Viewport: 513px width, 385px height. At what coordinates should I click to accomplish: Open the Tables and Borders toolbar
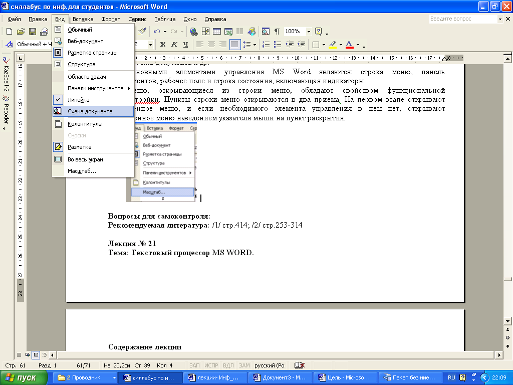(205, 32)
